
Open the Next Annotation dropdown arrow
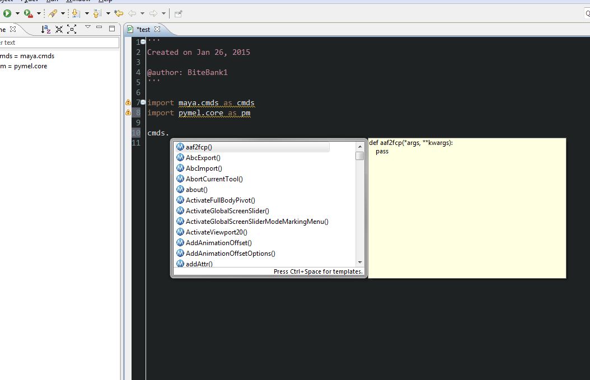tap(87, 13)
